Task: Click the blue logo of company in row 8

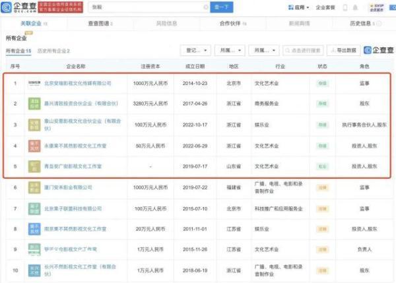Action: [34, 229]
